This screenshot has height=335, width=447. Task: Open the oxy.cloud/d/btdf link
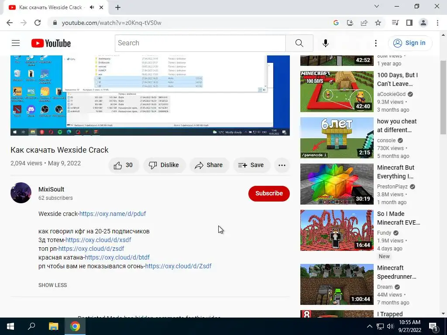[117, 257]
